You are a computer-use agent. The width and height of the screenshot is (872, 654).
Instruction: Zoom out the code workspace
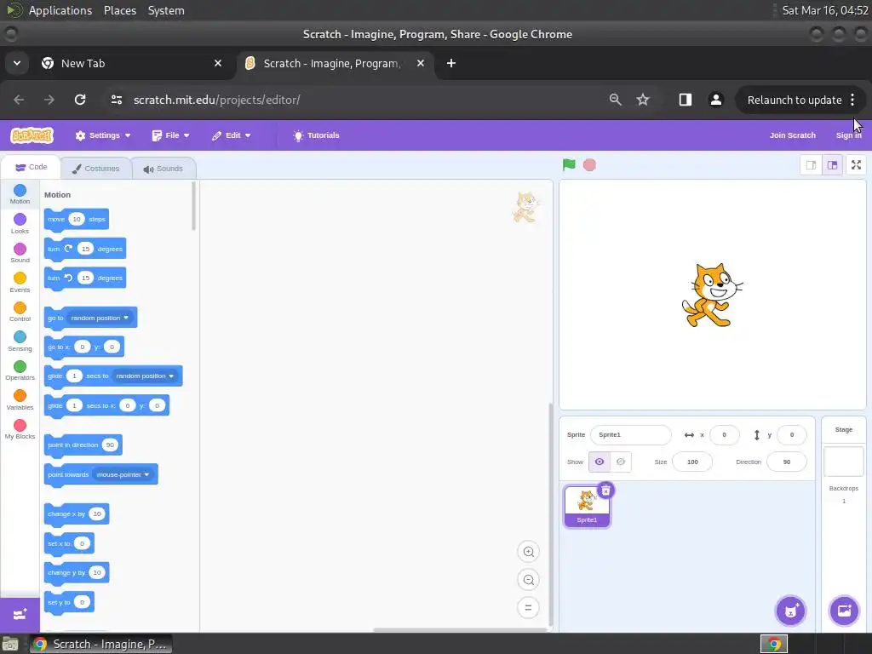click(528, 580)
